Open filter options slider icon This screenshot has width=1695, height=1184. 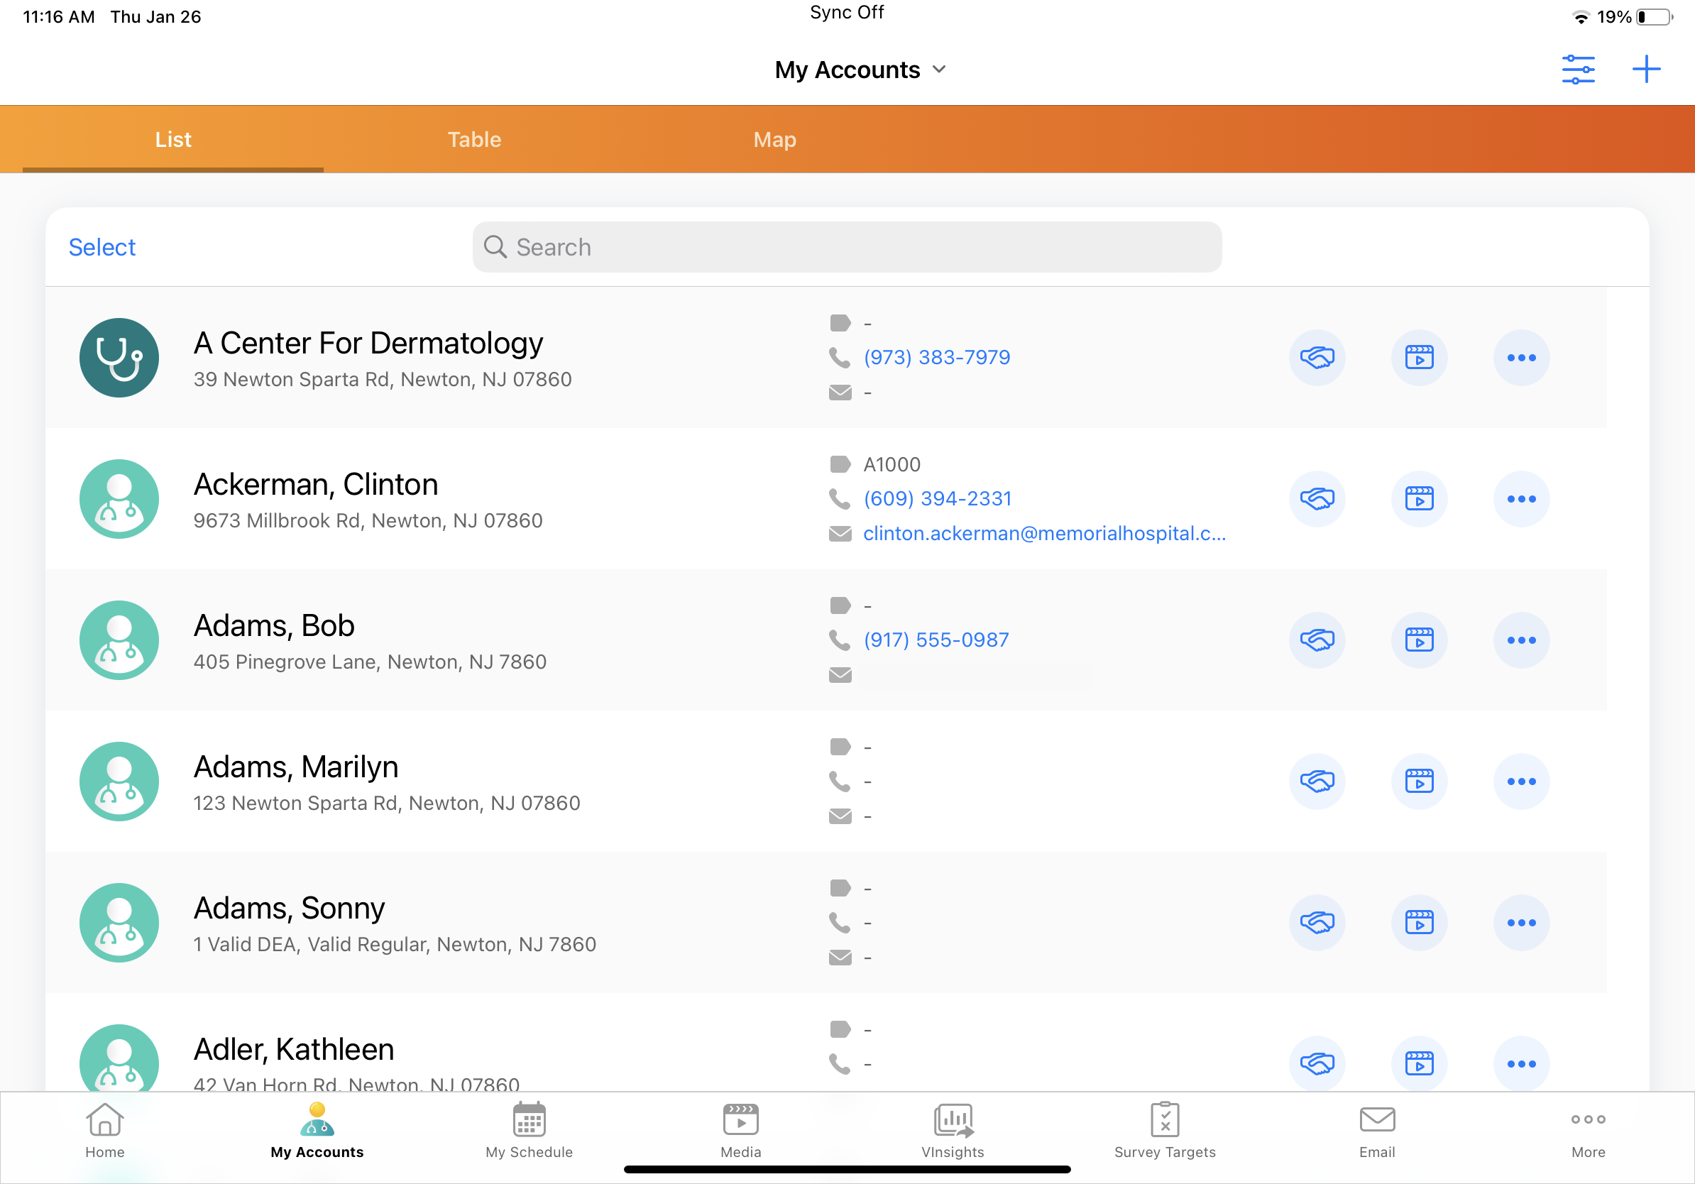click(x=1578, y=70)
